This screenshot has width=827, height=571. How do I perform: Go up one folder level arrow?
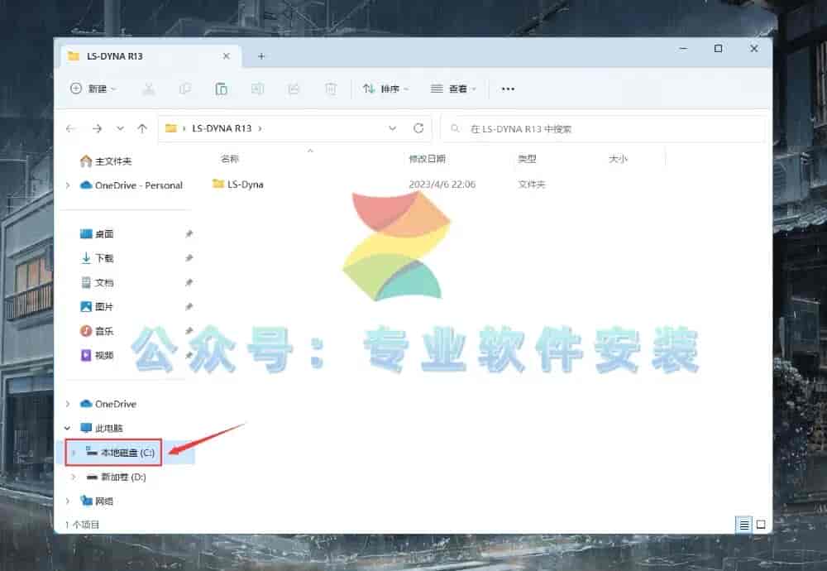142,128
